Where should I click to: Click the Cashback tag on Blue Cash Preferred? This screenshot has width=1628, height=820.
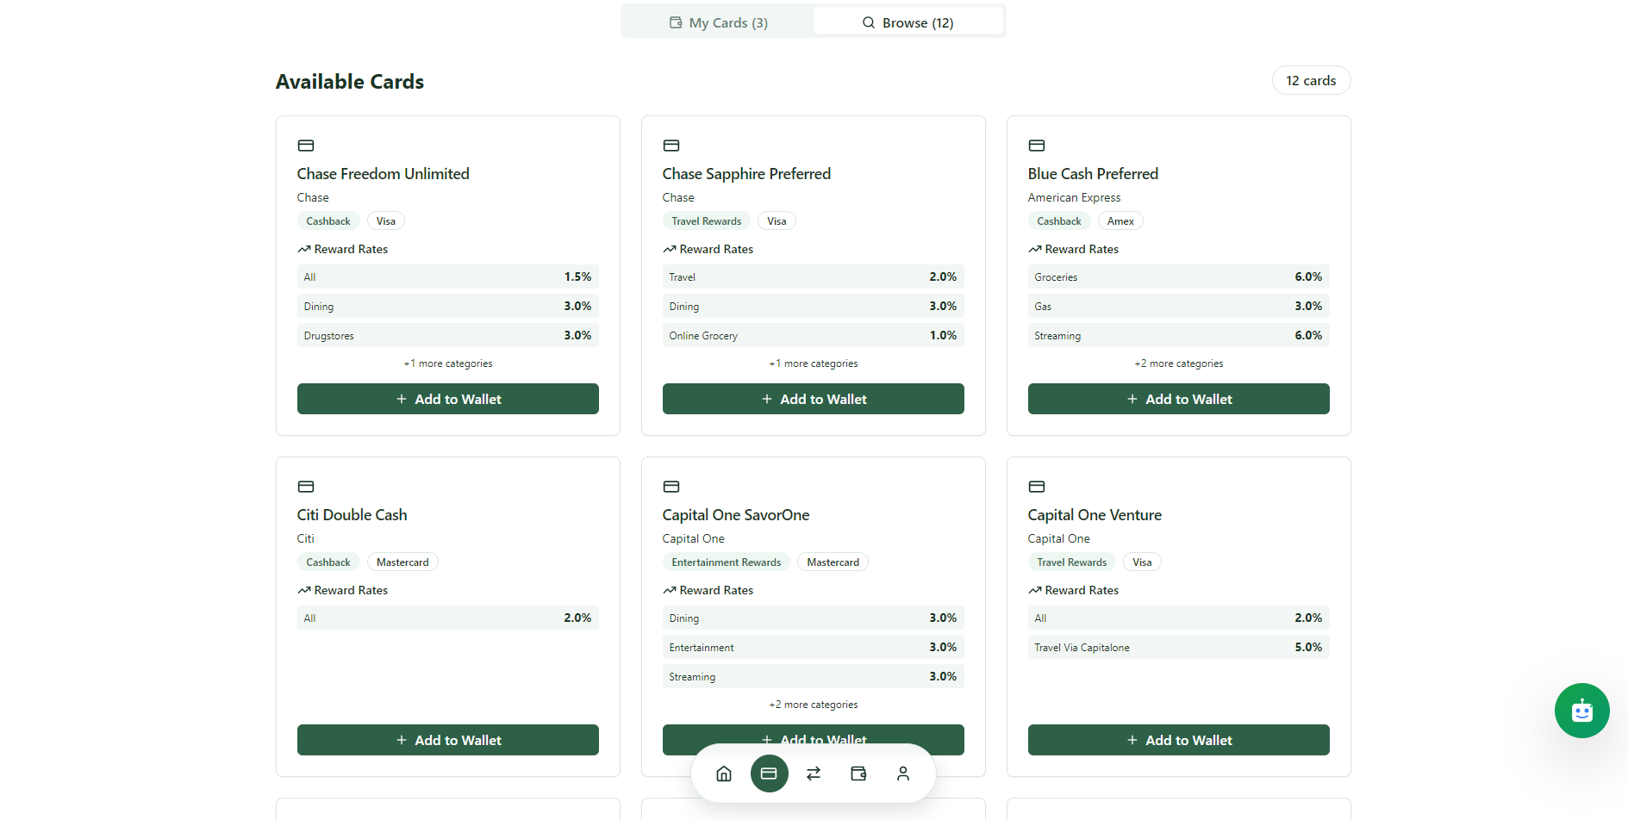pyautogui.click(x=1059, y=221)
